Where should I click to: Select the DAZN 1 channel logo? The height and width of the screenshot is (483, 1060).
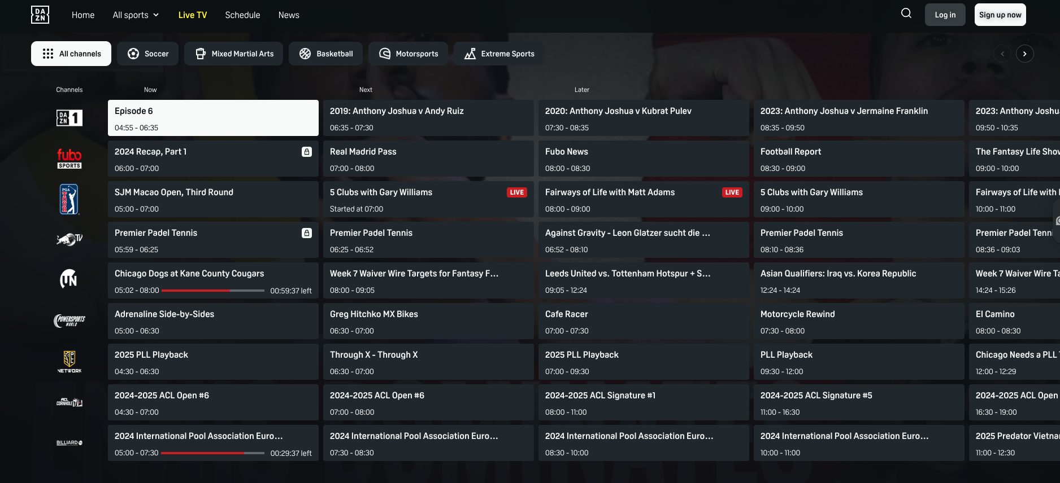pyautogui.click(x=69, y=118)
